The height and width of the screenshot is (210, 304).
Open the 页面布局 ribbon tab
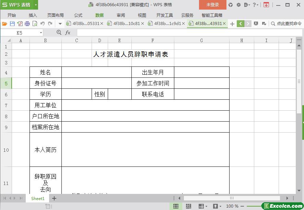pyautogui.click(x=55, y=15)
